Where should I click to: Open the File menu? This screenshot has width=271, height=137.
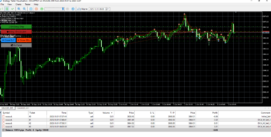point(2,5)
